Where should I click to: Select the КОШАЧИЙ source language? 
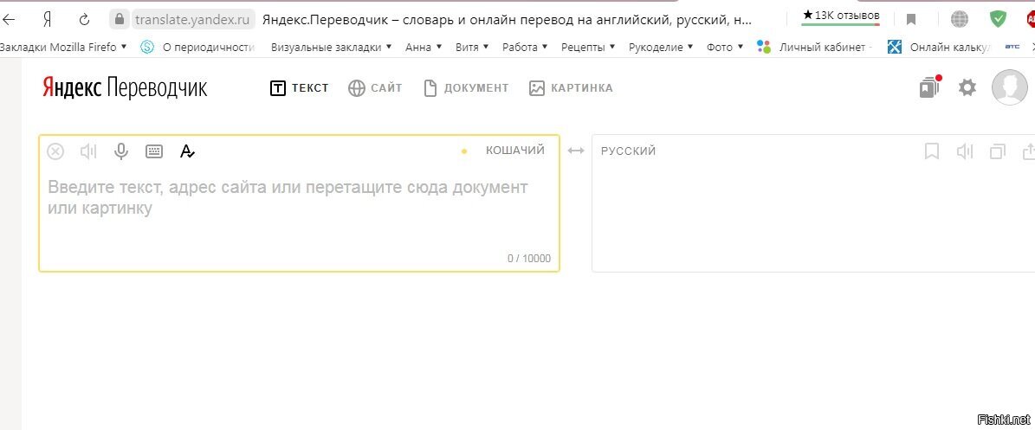[x=514, y=151]
